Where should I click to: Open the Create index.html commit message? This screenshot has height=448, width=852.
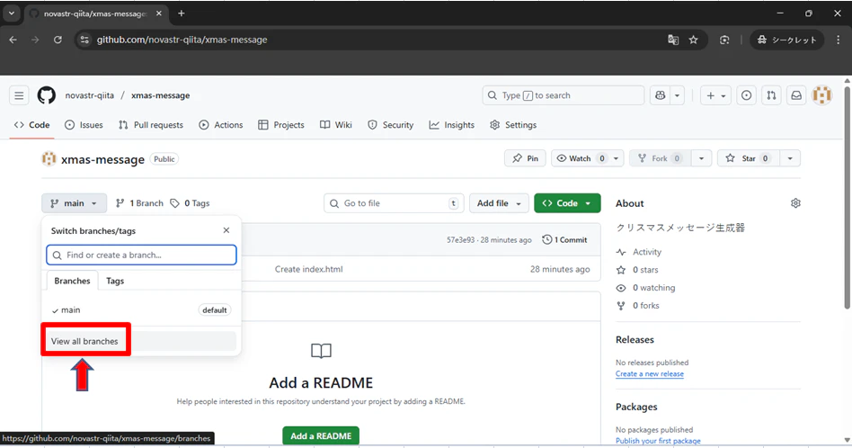point(308,269)
